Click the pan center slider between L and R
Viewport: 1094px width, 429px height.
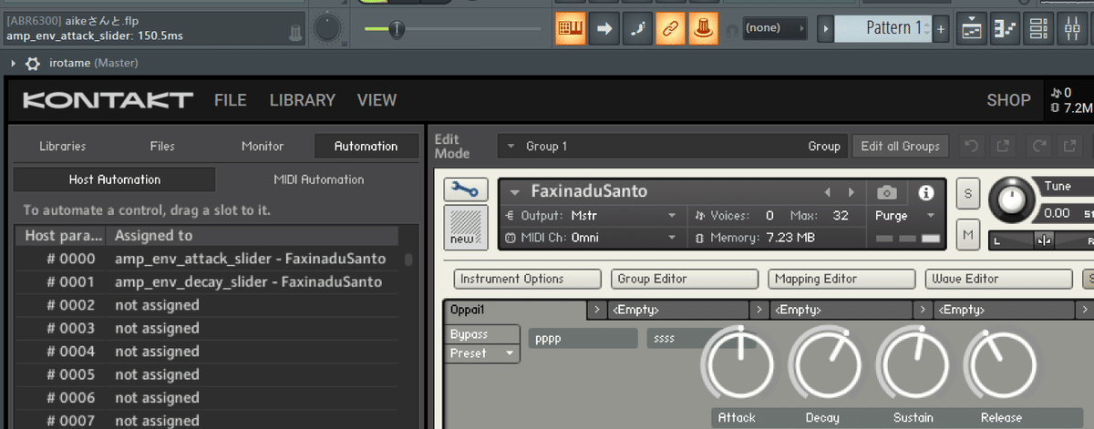[1044, 240]
